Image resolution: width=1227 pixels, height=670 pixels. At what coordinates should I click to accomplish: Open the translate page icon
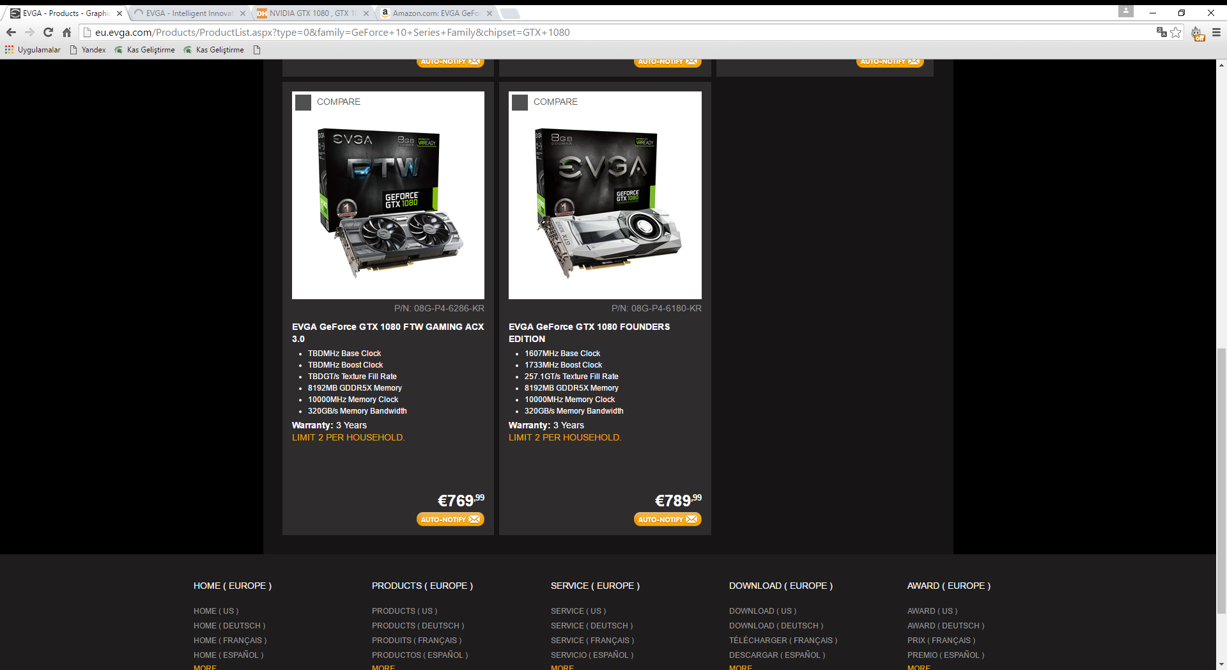click(x=1161, y=32)
